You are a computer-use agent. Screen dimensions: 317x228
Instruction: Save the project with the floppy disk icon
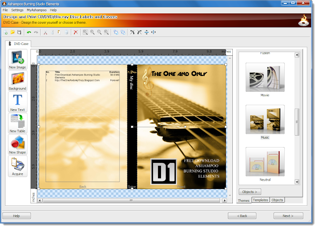coord(19,32)
